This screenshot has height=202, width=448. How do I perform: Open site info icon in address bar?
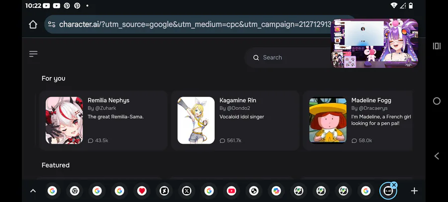coord(52,24)
